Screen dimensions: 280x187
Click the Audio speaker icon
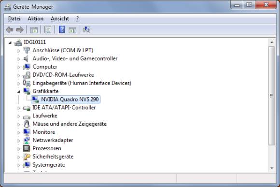pyautogui.click(x=26, y=58)
